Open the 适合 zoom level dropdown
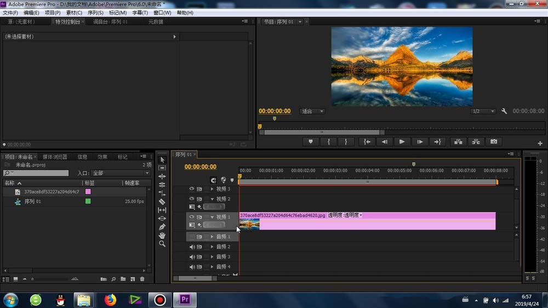 pos(312,111)
